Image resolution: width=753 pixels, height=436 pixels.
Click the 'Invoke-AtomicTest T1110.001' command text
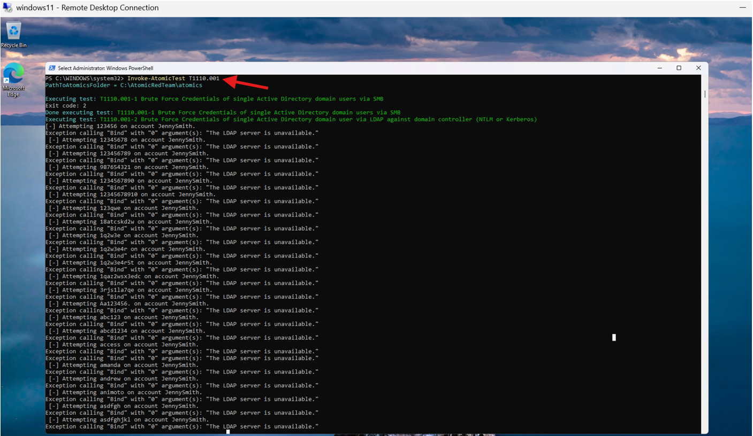click(173, 79)
